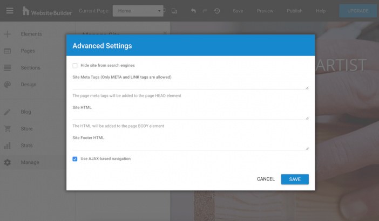Click the Site Footer HTML resize handle
The image size is (379, 221).
307,149
